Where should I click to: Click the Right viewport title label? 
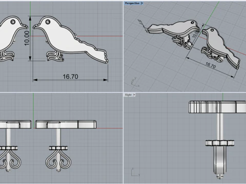[x=128, y=95]
